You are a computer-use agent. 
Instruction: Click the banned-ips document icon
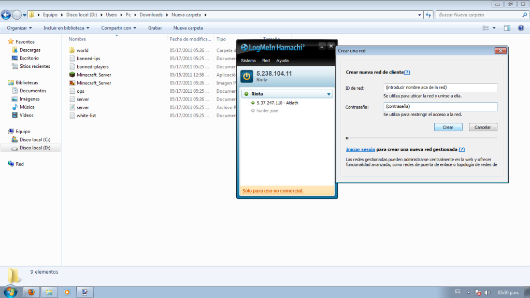click(72, 58)
